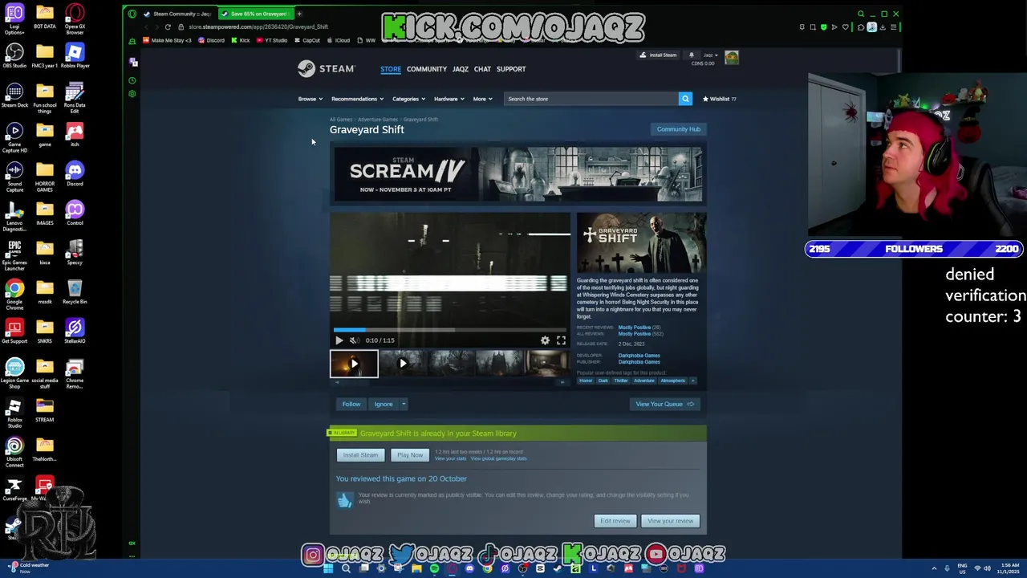Click the Darkphobia Games developer link
The height and width of the screenshot is (578, 1027).
pos(639,356)
